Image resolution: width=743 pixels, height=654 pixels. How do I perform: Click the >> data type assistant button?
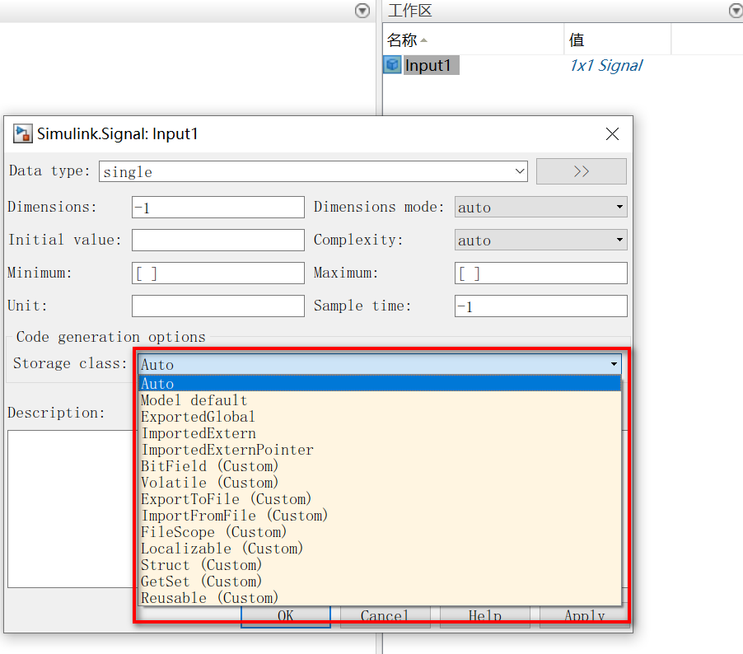pos(582,171)
